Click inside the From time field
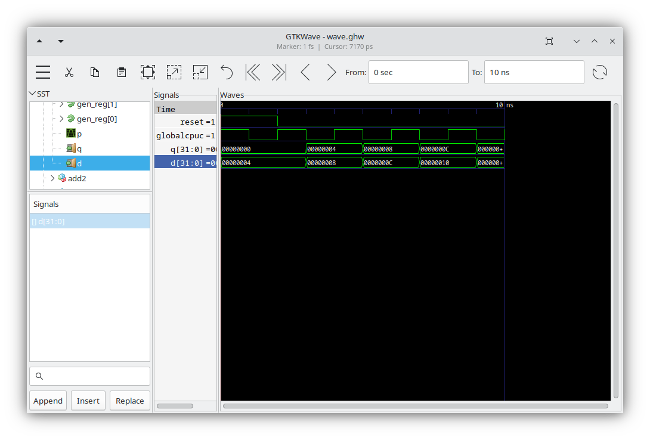The height and width of the screenshot is (440, 650). 418,72
